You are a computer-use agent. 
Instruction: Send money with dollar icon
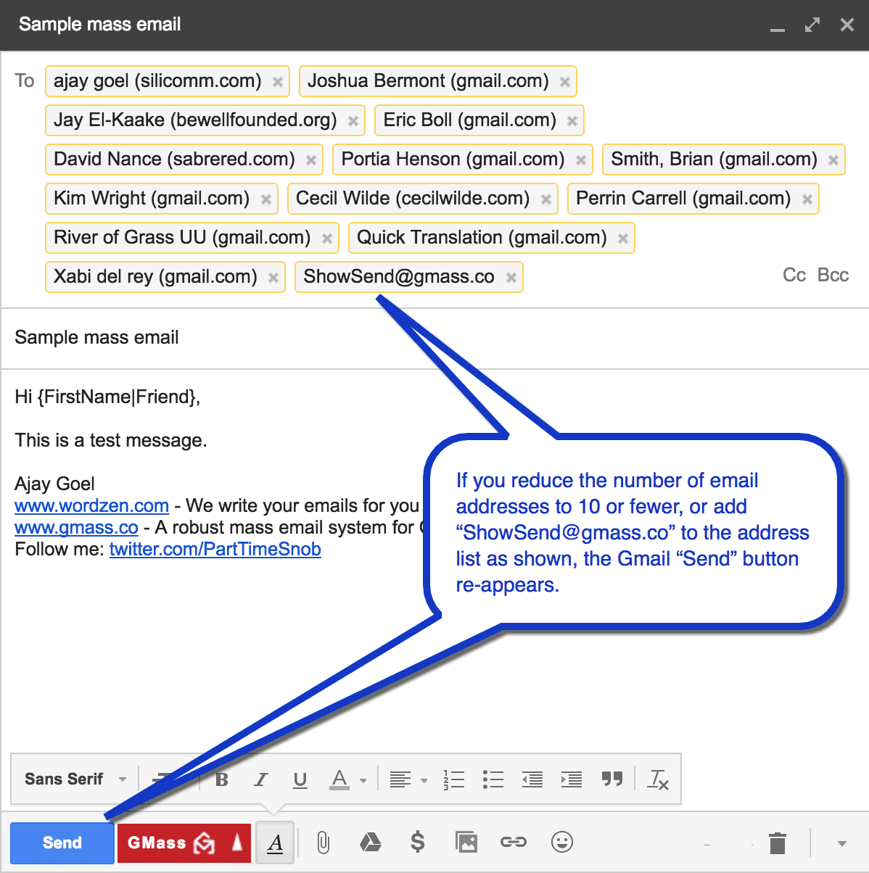click(417, 842)
